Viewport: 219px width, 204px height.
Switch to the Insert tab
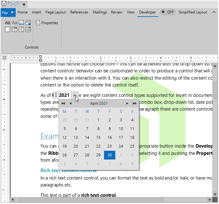(x=36, y=12)
